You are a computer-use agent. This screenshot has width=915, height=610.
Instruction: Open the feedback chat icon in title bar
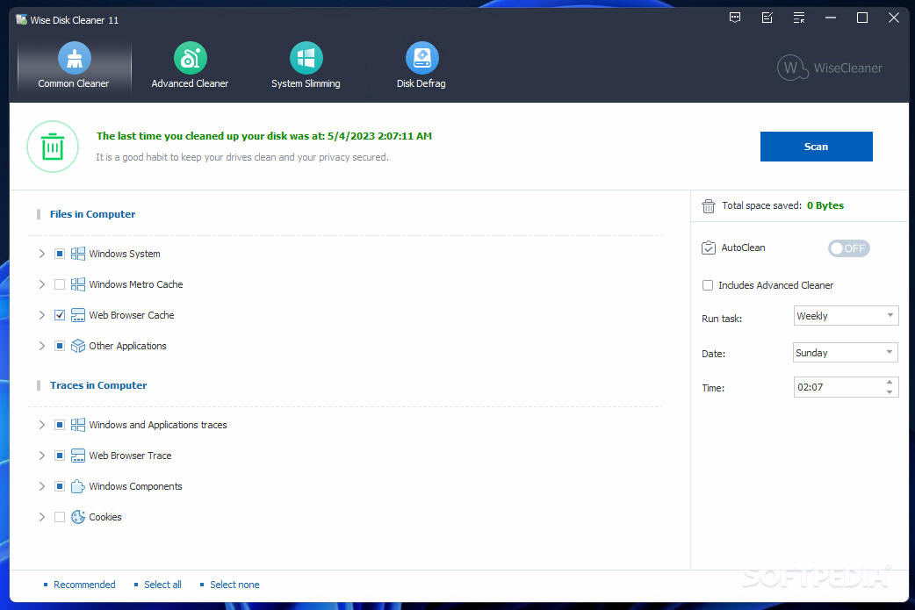tap(735, 18)
